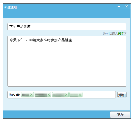Minimize the 新建通知 window
Screen dimensions: 135x122
pyautogui.click(x=119, y=6)
